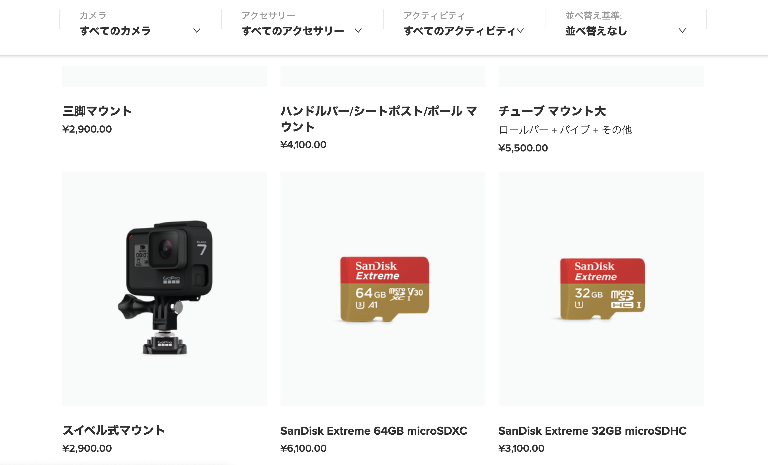Click ロールバー + パイプ + その他 subtitle
This screenshot has width=768, height=465.
click(565, 130)
